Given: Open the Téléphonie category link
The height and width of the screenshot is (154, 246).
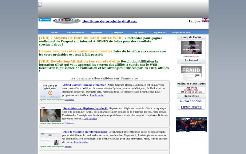Looking at the screenshot, I should point(69,123).
